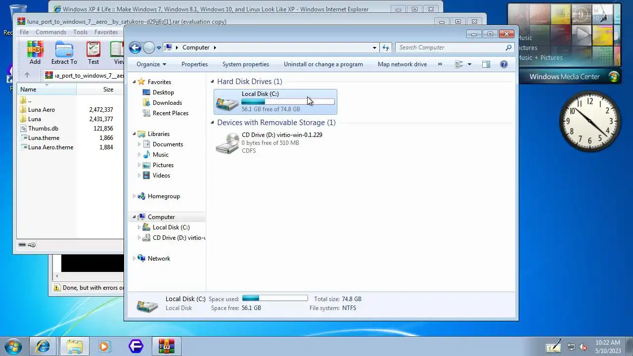Open recent pages dropdown arrow
Image resolution: width=633 pixels, height=356 pixels.
coord(159,48)
